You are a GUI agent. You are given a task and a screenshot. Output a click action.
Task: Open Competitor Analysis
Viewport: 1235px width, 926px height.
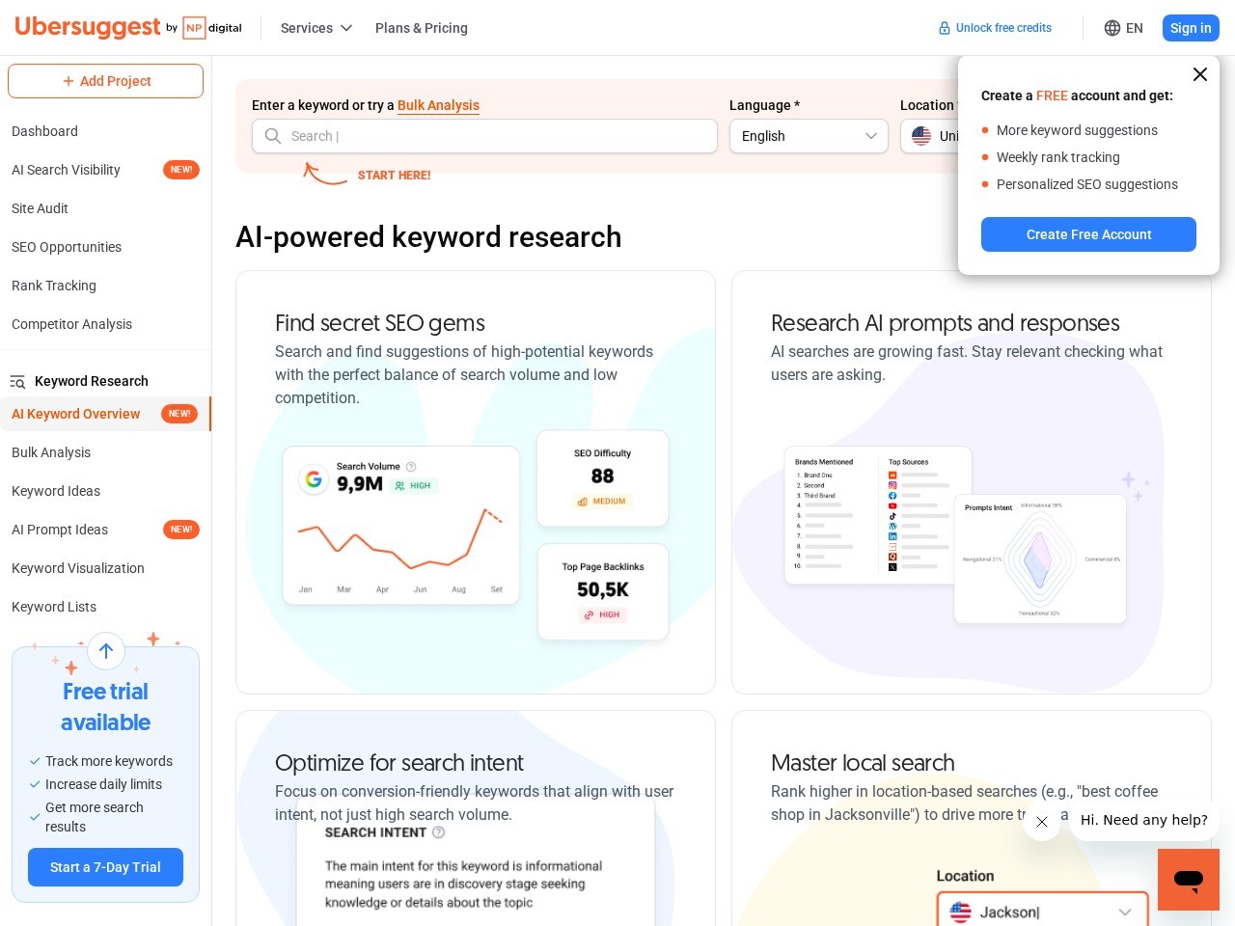[71, 324]
